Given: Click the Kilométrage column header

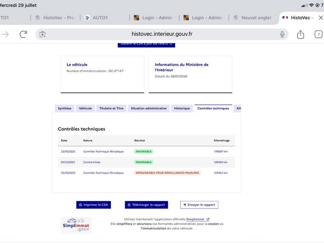Looking at the screenshot, I should [222, 140].
